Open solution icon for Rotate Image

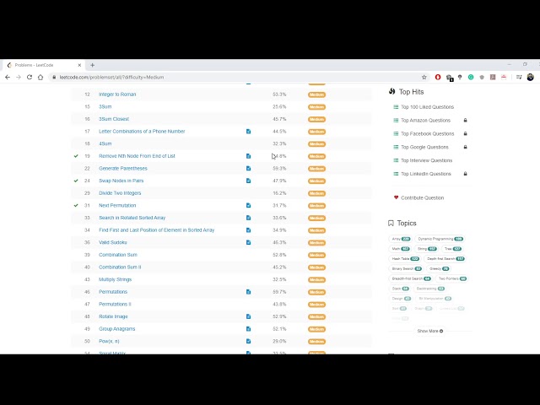tap(248, 316)
